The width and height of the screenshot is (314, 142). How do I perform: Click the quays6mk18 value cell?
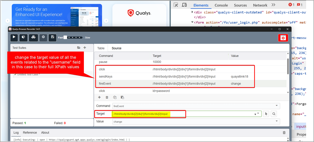click(x=239, y=77)
